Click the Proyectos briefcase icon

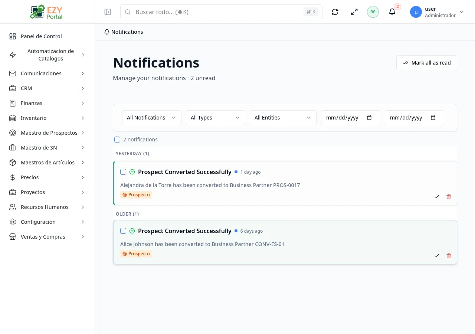click(x=13, y=192)
